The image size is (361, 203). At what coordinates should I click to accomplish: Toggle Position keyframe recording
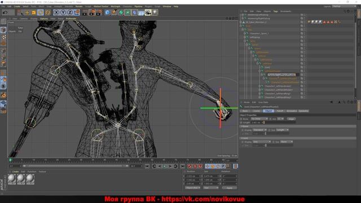[x=208, y=166]
